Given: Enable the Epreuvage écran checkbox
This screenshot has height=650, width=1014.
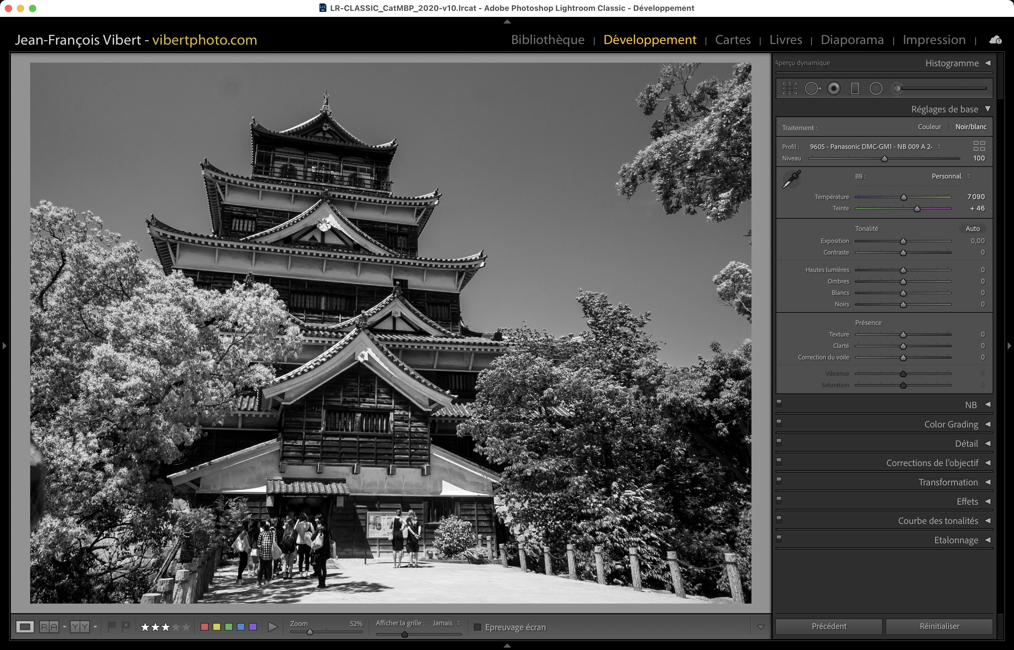Looking at the screenshot, I should point(477,627).
